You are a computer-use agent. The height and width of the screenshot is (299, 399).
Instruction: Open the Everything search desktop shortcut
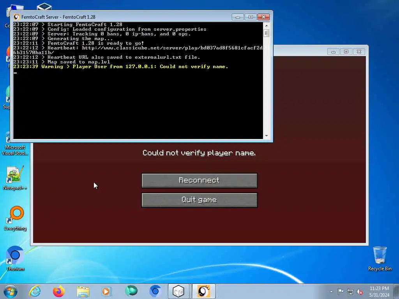click(15, 218)
